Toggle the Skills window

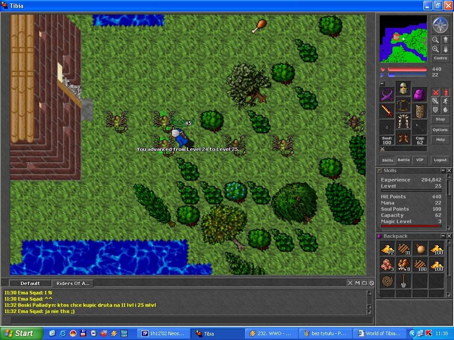tap(387, 160)
